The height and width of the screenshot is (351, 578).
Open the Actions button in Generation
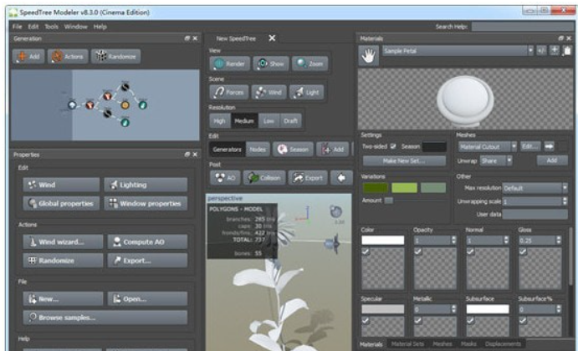click(x=68, y=56)
